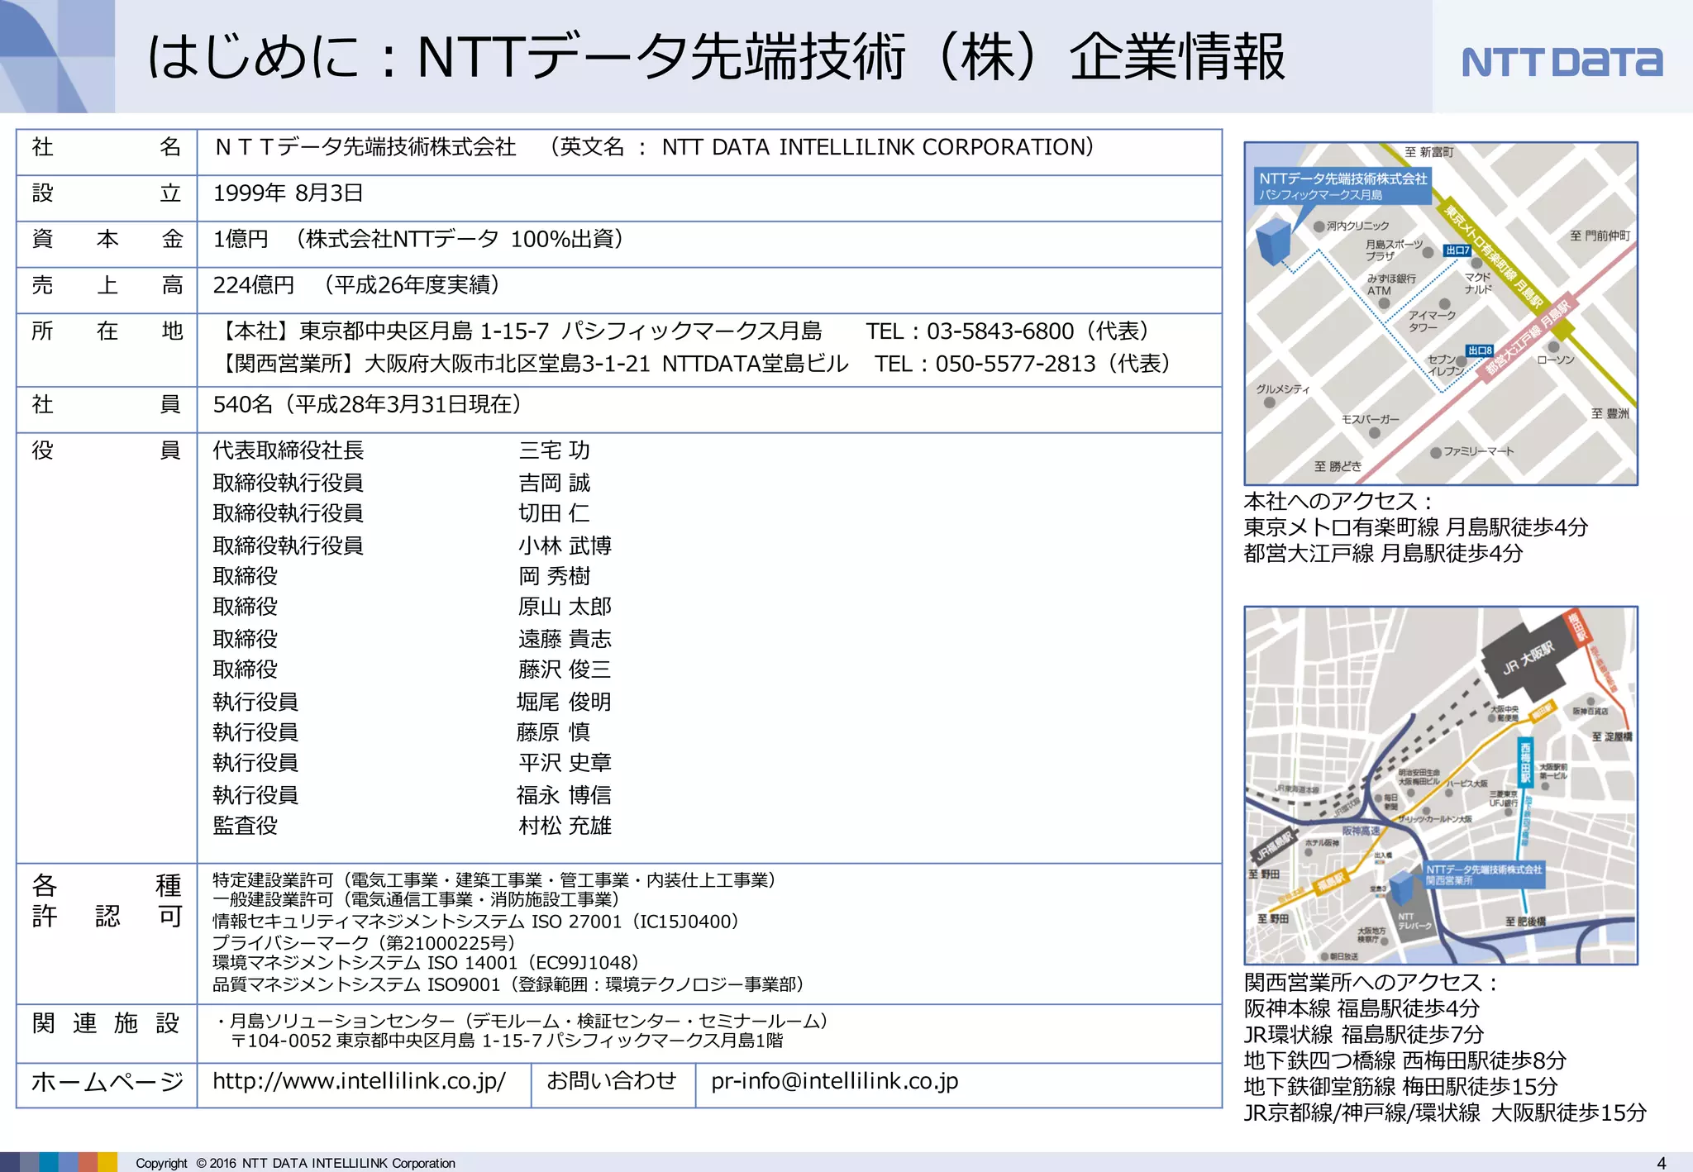1693x1172 pixels.
Task: Click the 資本金 row label
Action: tap(107, 240)
